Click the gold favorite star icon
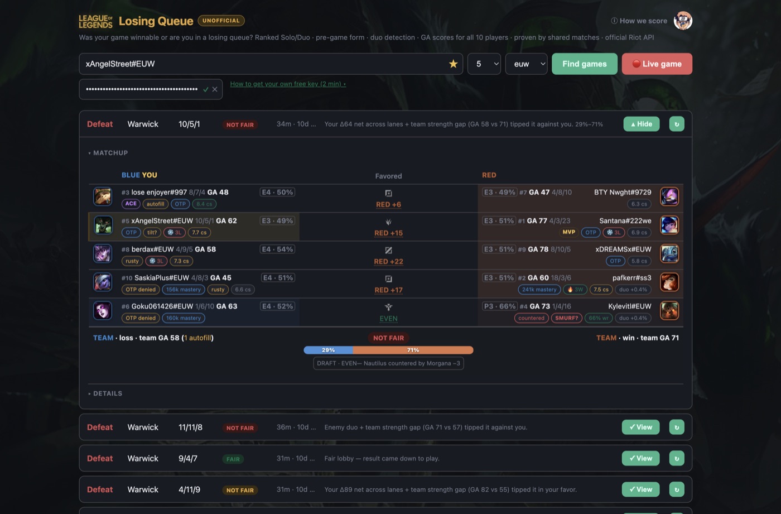 (x=453, y=64)
